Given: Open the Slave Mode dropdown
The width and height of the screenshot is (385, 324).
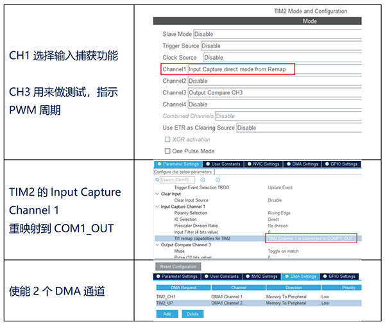Looking at the screenshot, I should pos(277,34).
